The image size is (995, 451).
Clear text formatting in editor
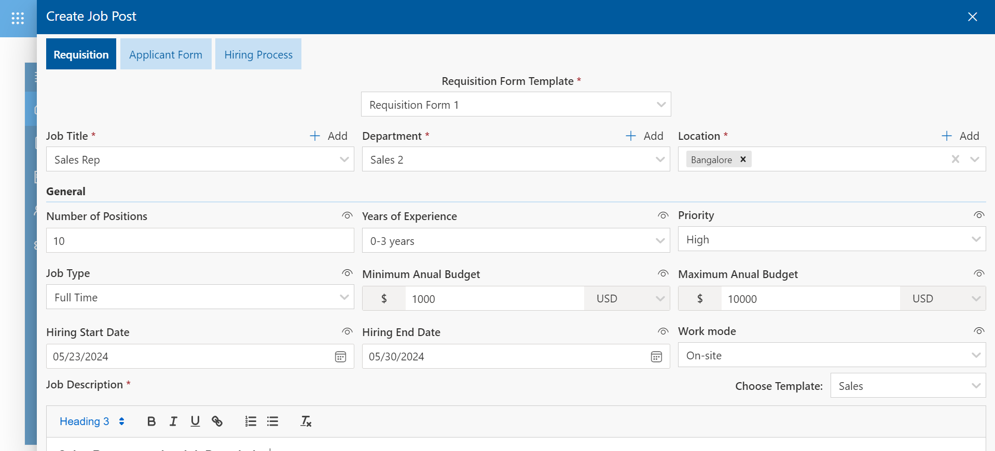306,421
